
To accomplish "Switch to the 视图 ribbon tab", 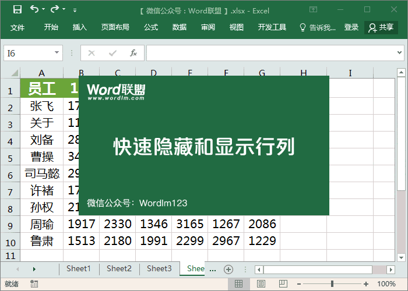I will (x=236, y=27).
